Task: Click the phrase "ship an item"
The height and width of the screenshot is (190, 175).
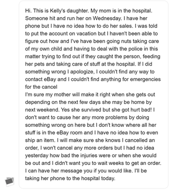Action: [x=39, y=140]
